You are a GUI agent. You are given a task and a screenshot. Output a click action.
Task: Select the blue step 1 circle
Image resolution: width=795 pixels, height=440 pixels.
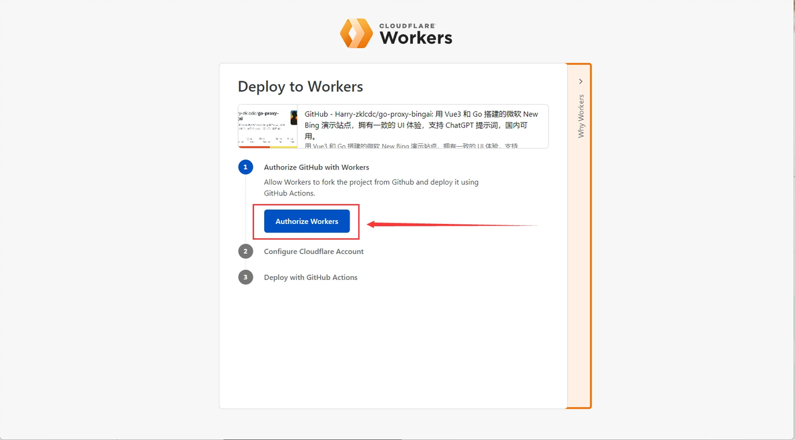coord(246,167)
